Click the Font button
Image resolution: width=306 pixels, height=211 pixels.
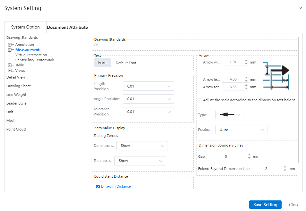click(102, 63)
